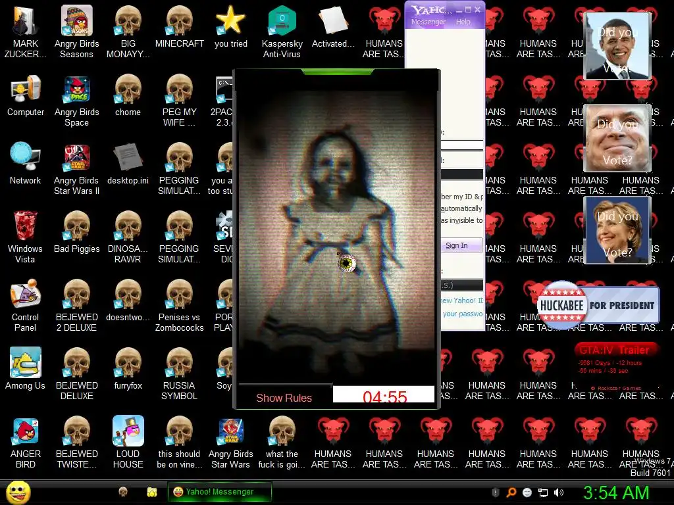674x505 pixels.
Task: Open the RUSSIA SYMBOL skull icon
Action: click(x=179, y=374)
